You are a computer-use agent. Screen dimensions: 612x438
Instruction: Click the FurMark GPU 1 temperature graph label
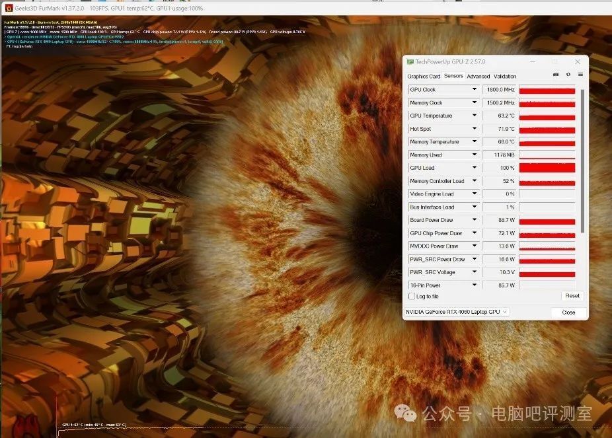click(x=94, y=425)
